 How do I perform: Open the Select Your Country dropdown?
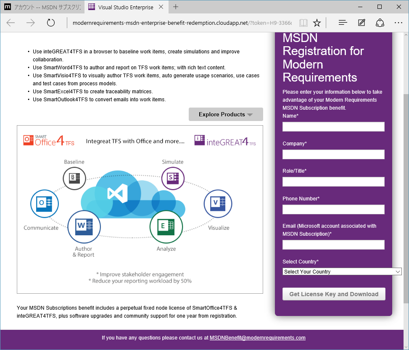[342, 271]
